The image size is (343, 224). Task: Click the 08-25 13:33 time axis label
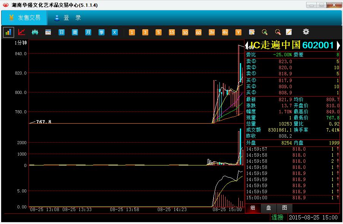tap(77, 210)
